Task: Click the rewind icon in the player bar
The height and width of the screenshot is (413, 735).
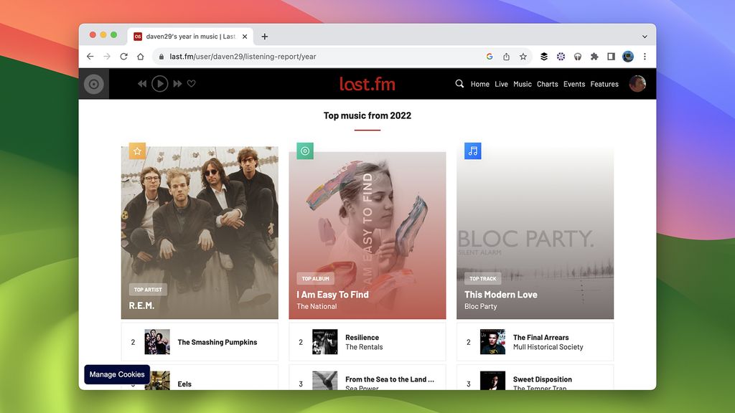Action: [x=142, y=83]
